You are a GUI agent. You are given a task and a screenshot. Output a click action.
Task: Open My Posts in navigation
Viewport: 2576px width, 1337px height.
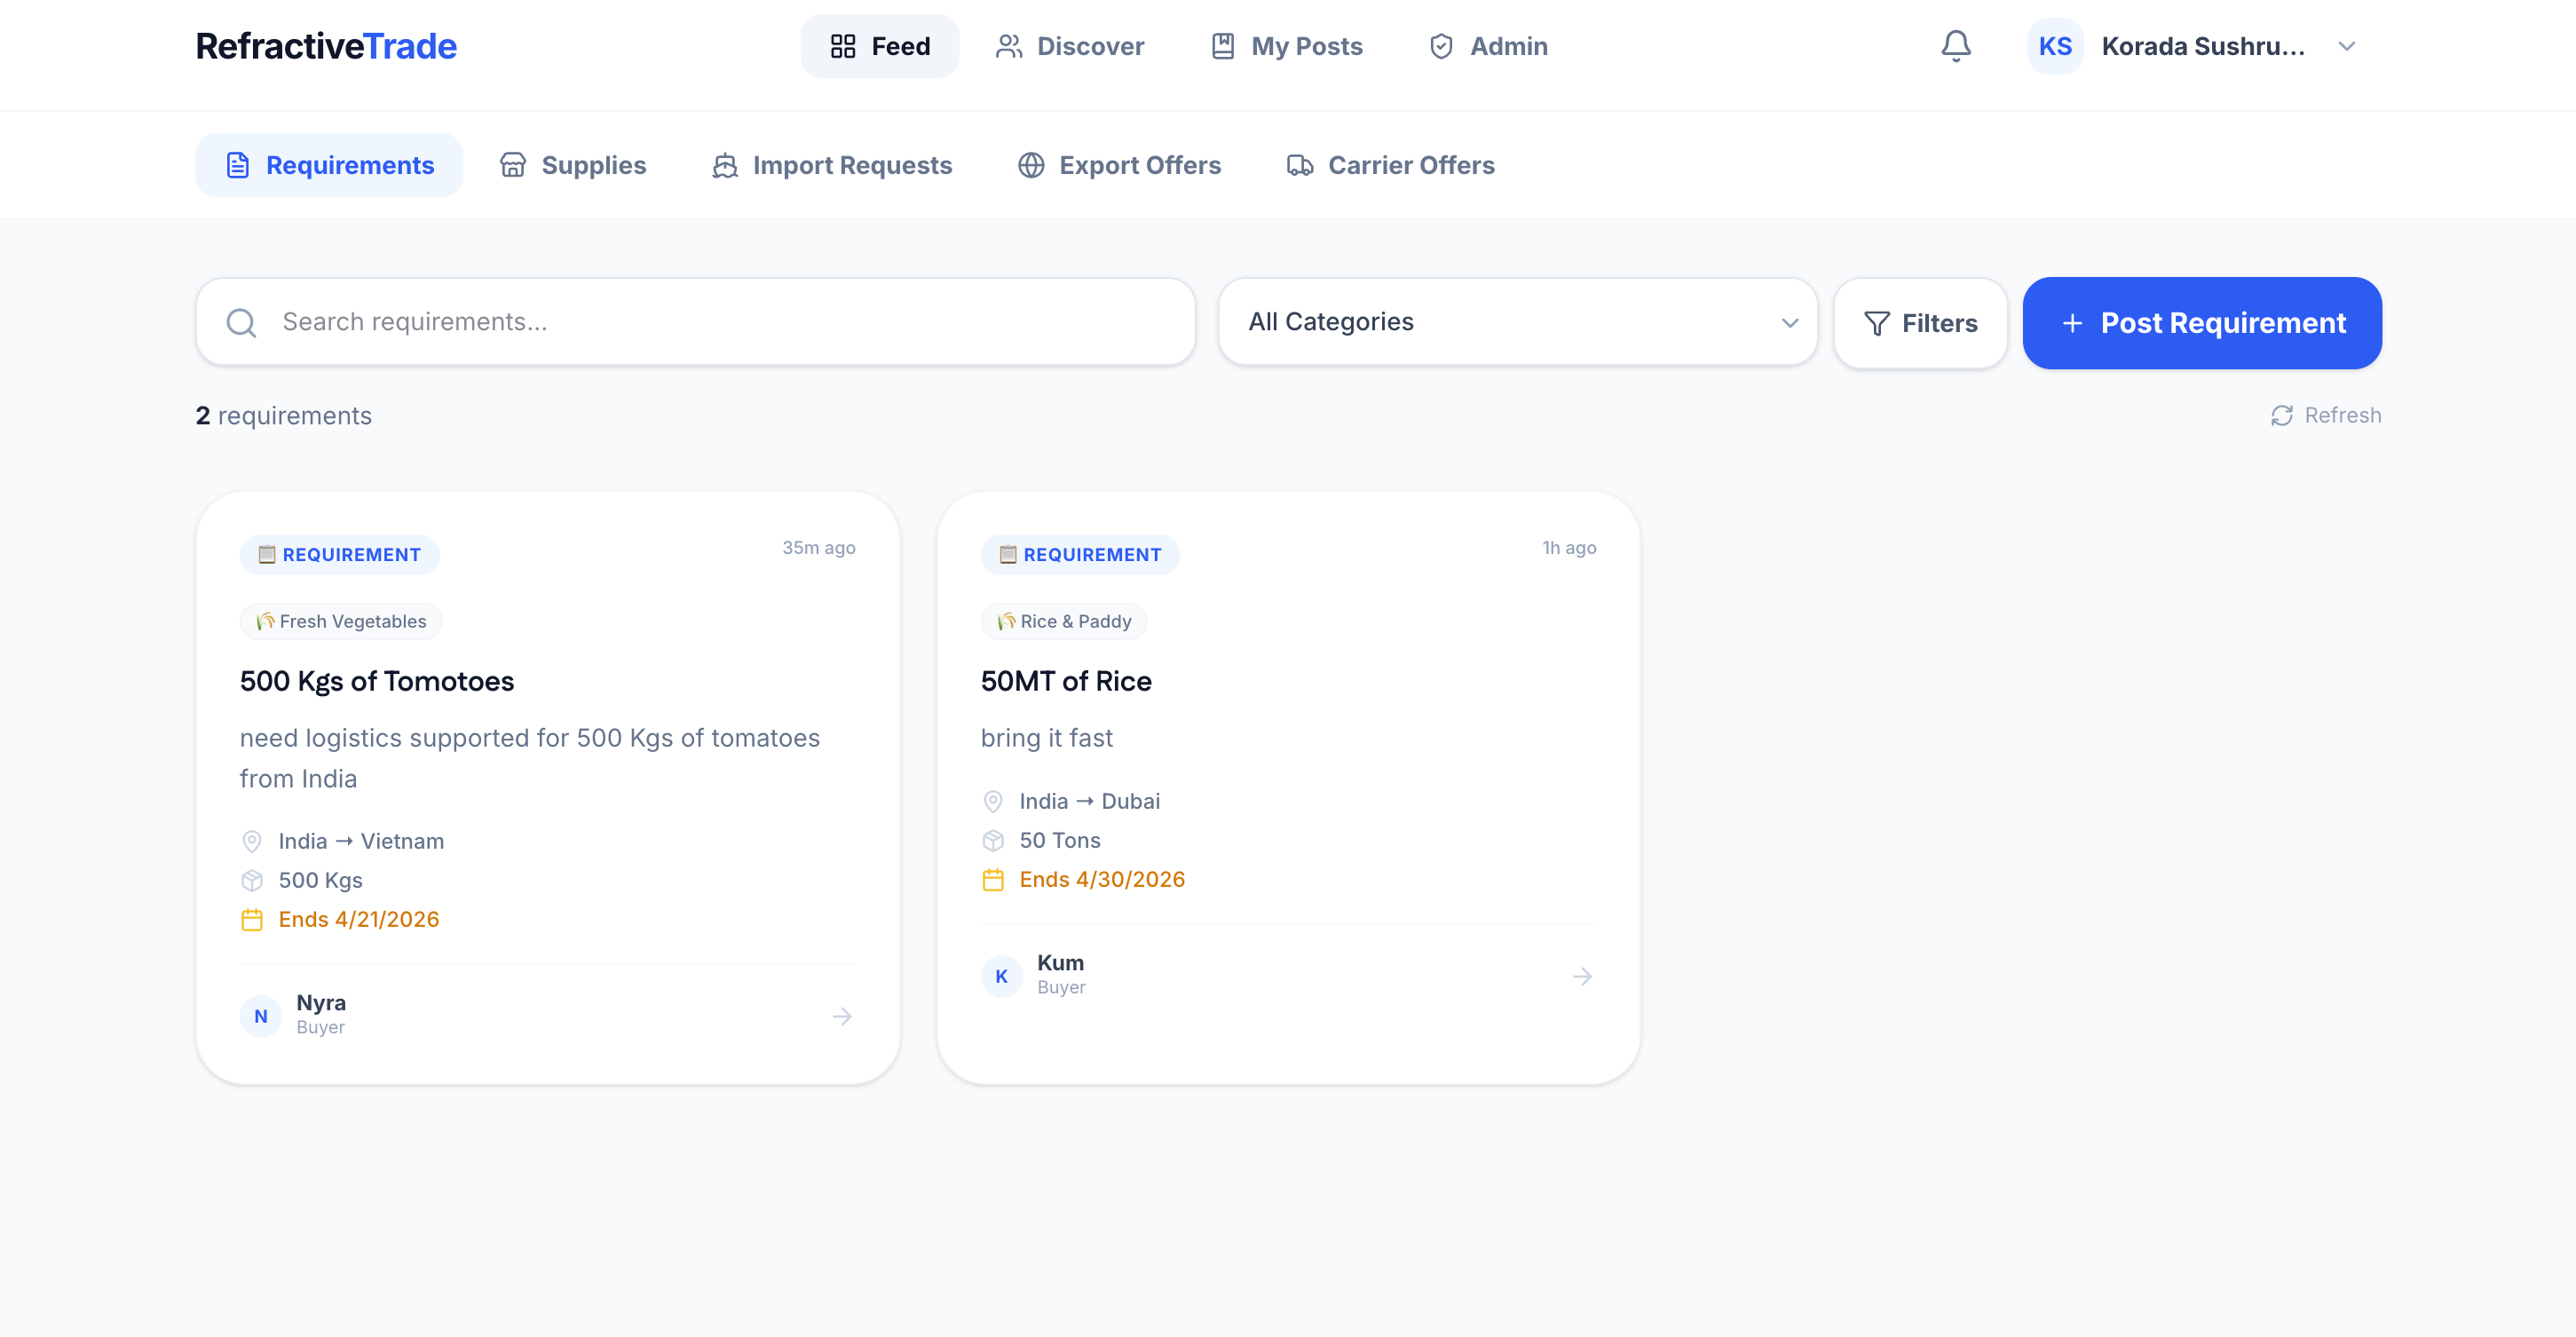point(1286,46)
